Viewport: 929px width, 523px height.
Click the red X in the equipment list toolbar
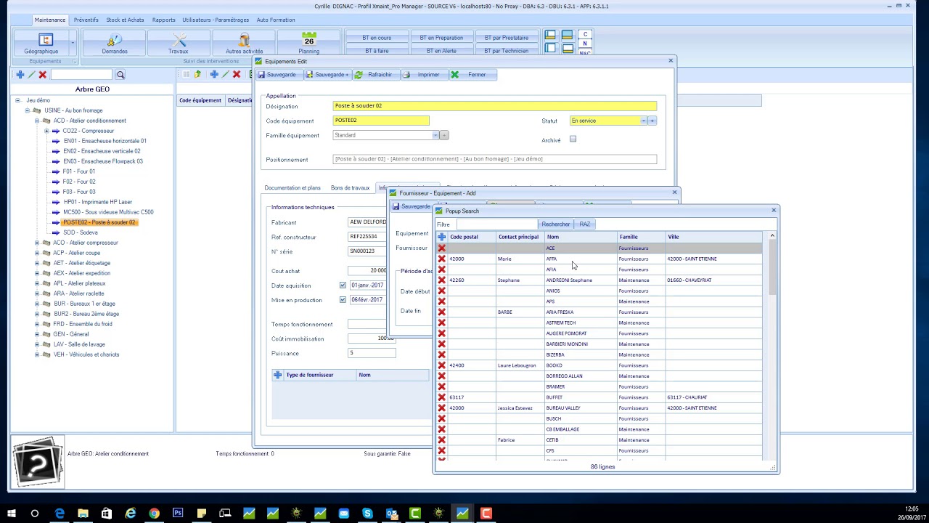(x=237, y=75)
